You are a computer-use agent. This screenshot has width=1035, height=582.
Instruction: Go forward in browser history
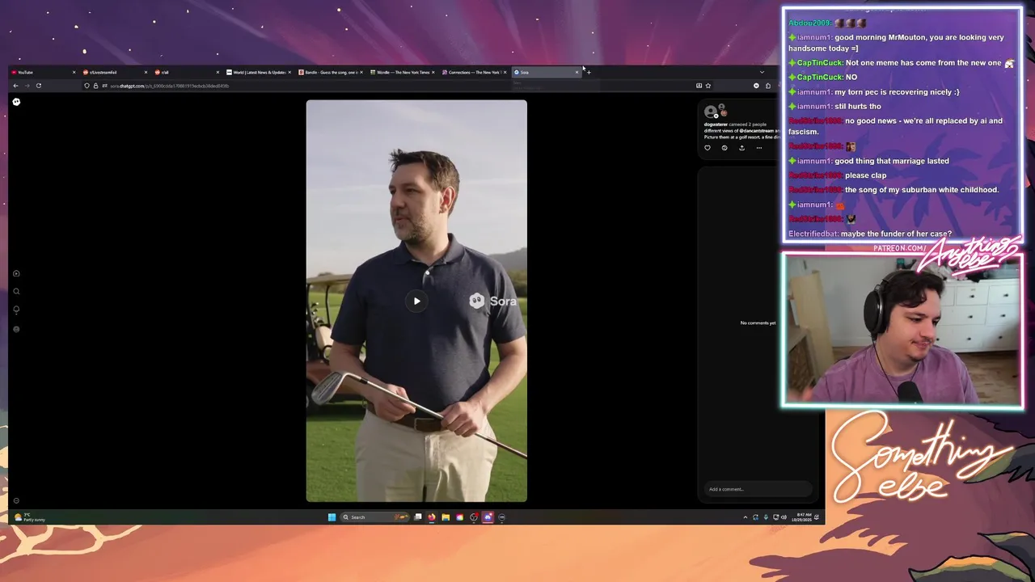pos(27,86)
